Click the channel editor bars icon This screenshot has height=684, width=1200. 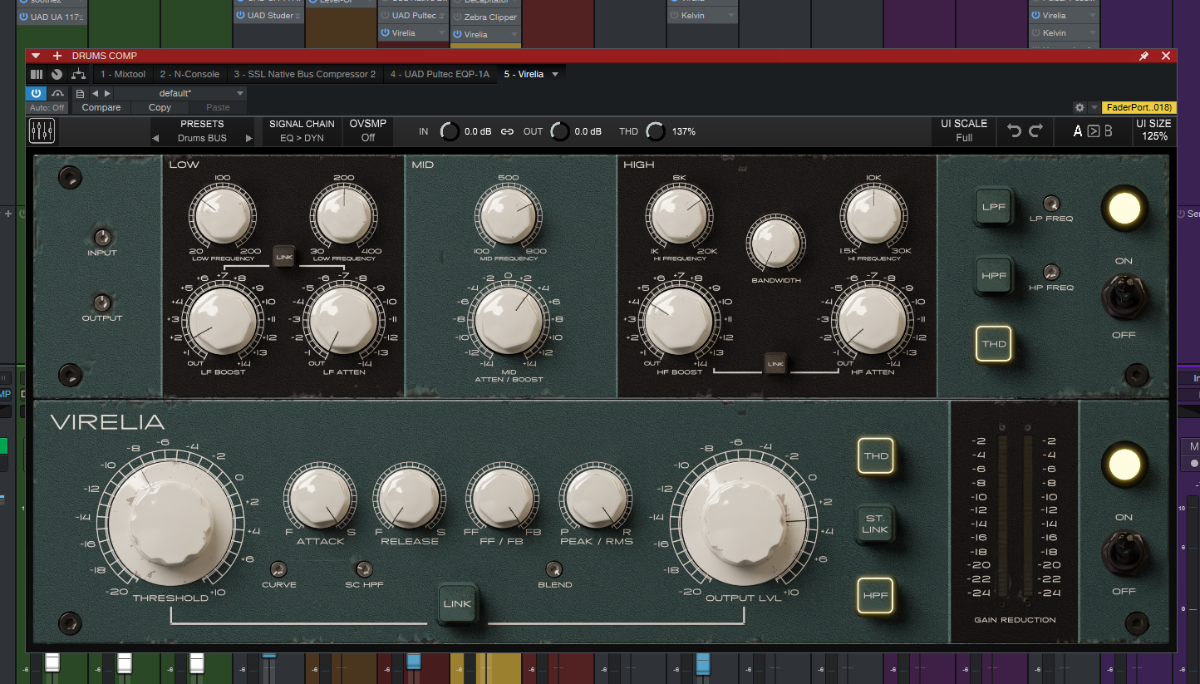(x=37, y=74)
